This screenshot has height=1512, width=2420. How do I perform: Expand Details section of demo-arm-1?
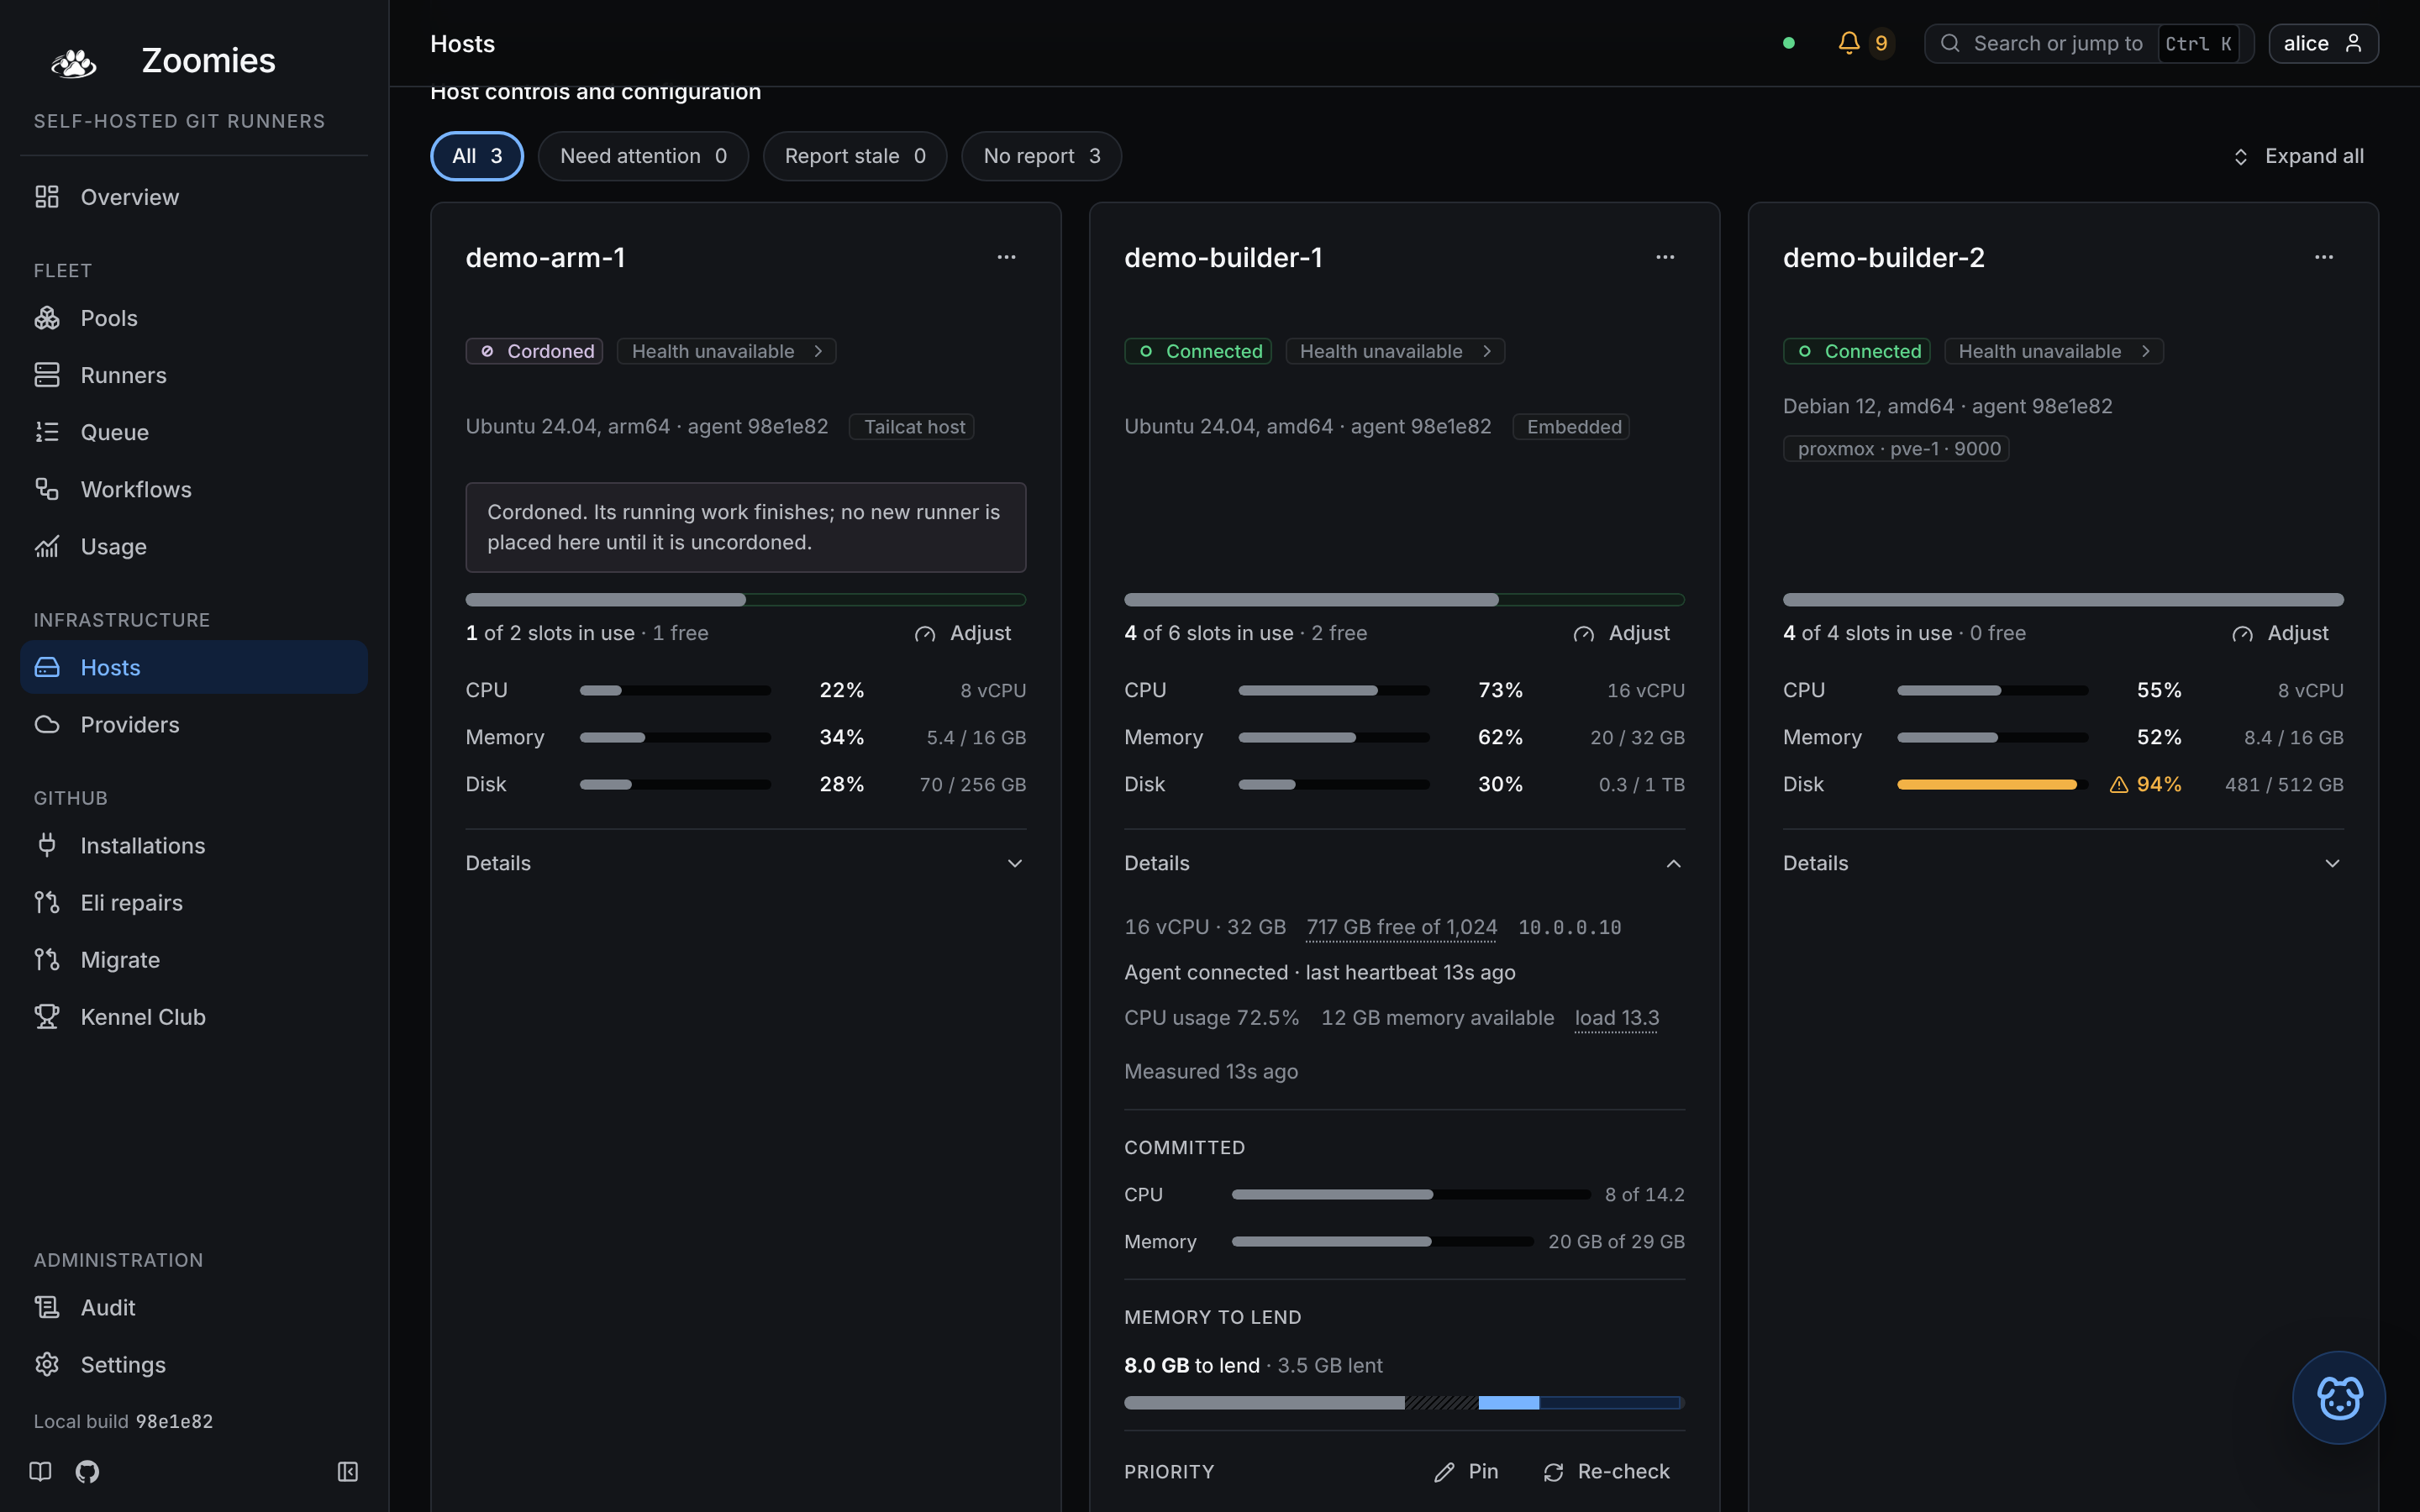click(x=745, y=863)
